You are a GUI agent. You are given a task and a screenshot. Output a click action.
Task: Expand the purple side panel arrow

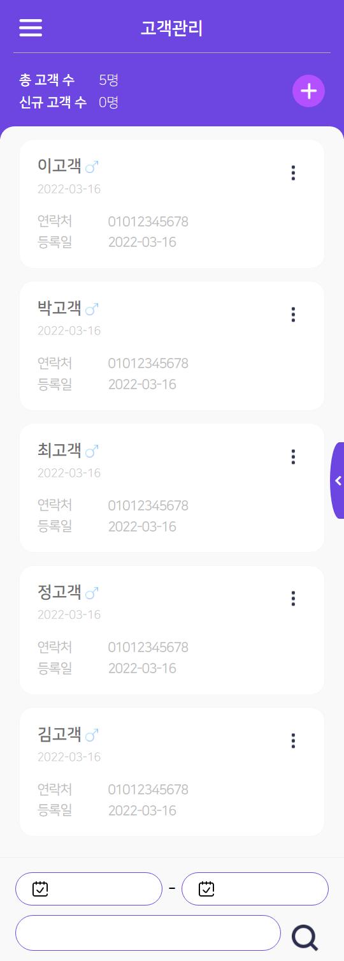point(338,480)
